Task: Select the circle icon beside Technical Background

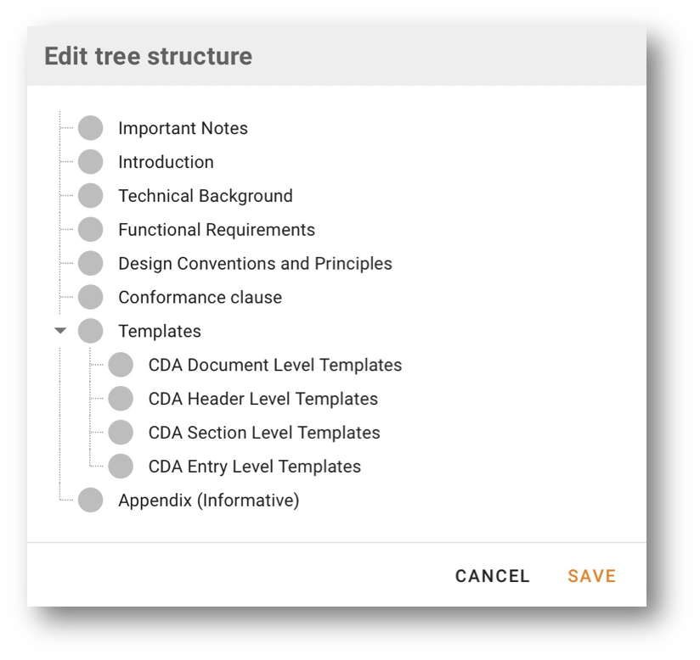Action: (91, 196)
